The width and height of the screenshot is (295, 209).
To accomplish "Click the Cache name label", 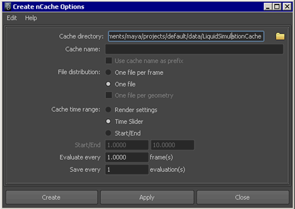I will tap(83, 49).
